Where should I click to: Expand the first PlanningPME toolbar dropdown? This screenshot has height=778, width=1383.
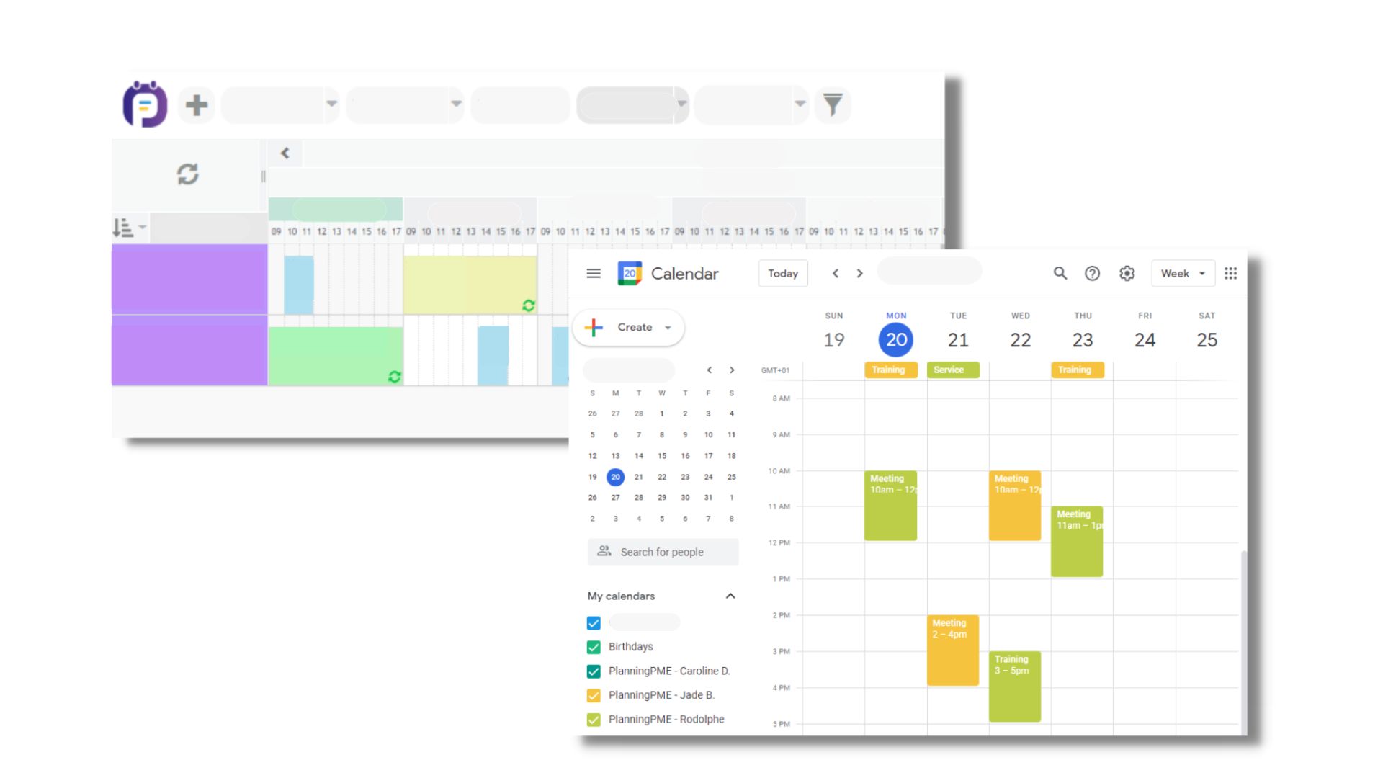[x=331, y=104]
